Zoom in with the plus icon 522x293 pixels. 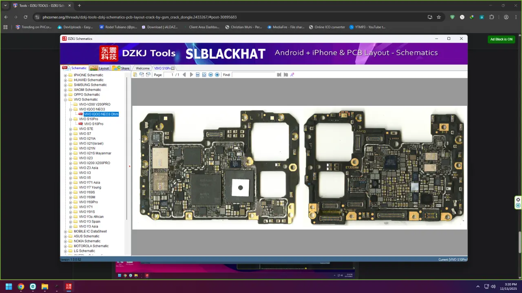click(217, 75)
